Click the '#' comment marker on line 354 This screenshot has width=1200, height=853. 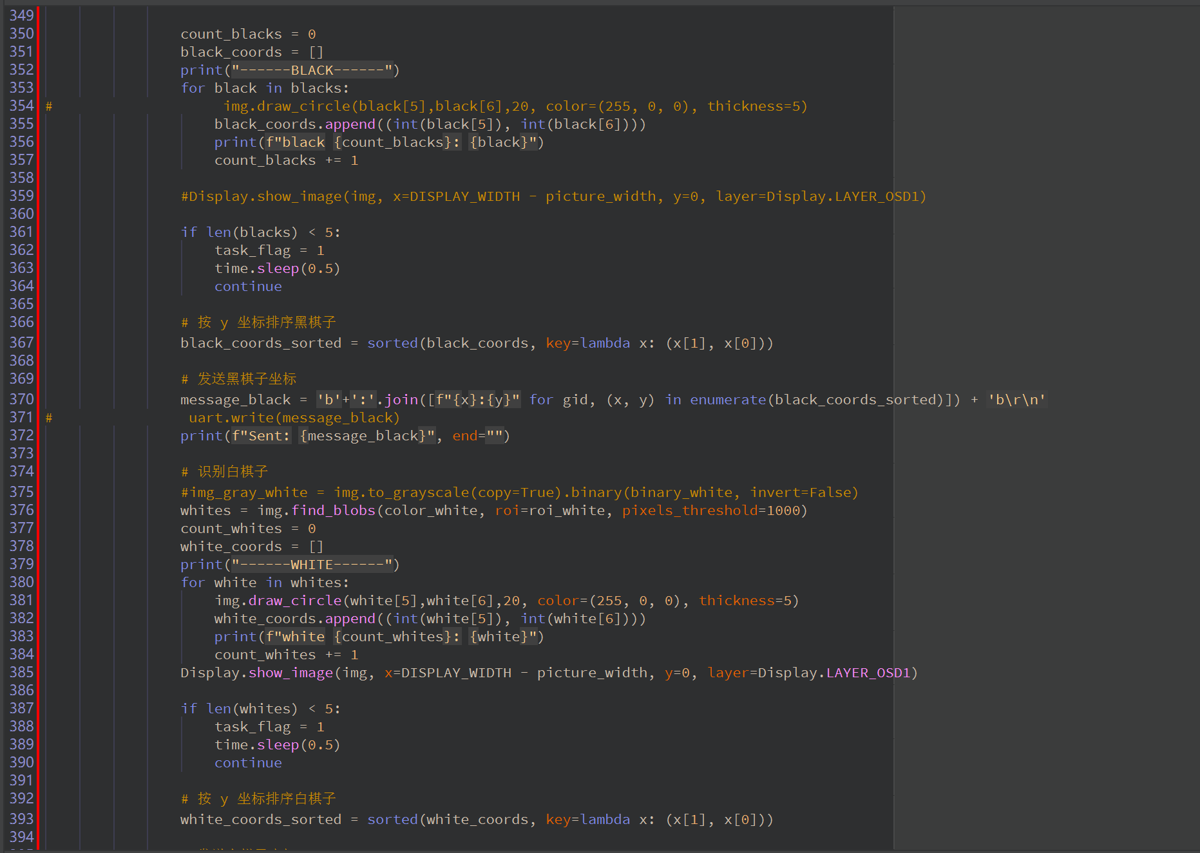point(49,106)
